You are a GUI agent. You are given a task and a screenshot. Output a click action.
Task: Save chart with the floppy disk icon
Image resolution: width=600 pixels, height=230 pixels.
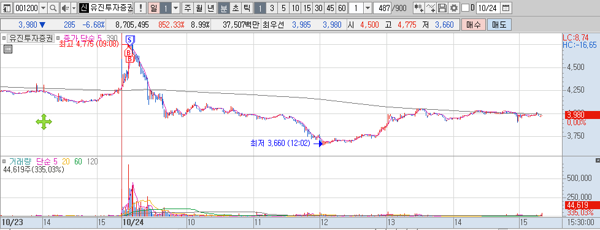(x=442, y=7)
